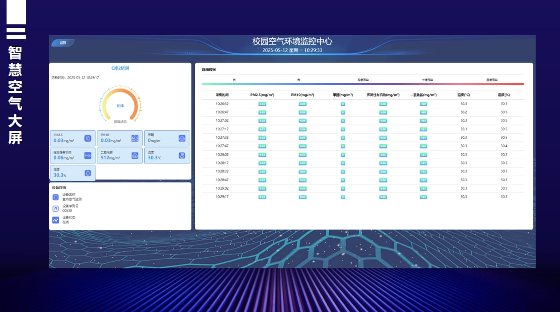Click the air quality gradient color bar

pos(363,84)
